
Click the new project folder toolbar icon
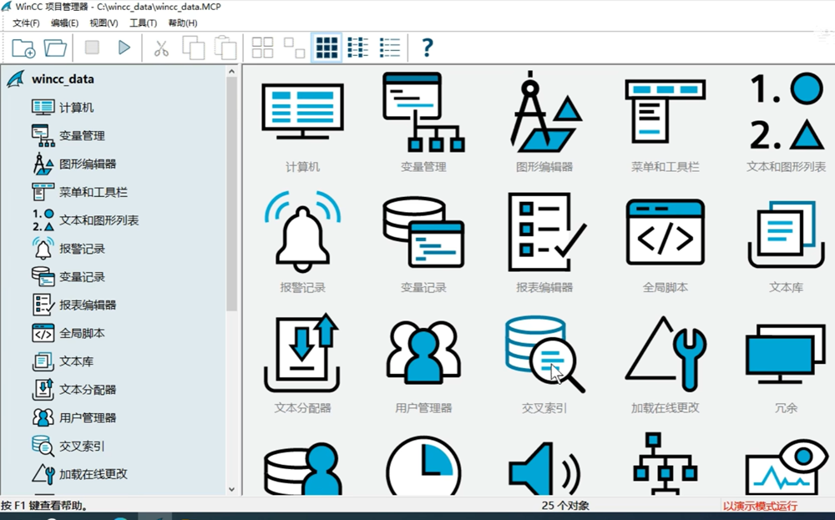click(x=24, y=48)
